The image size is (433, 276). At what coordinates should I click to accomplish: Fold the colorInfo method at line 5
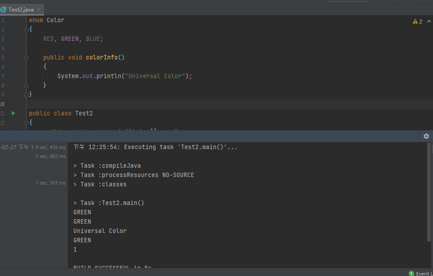(x=26, y=58)
